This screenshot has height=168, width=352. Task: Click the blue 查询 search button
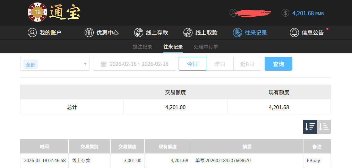point(278,64)
